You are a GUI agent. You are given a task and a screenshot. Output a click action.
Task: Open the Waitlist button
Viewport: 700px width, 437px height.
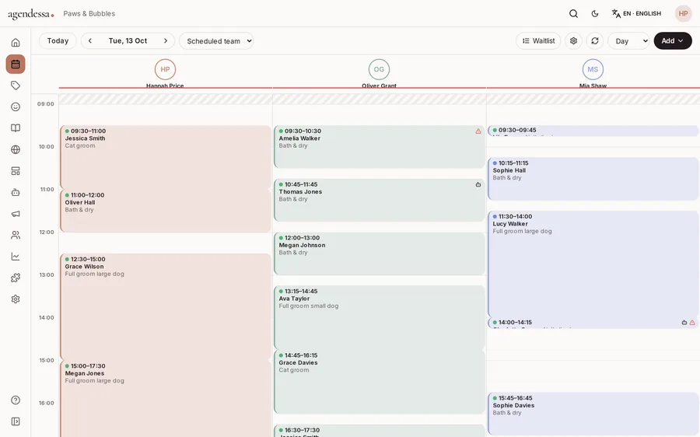(538, 41)
